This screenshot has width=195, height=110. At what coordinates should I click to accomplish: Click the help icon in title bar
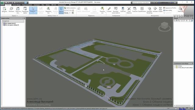pyautogui.click(x=175, y=2)
